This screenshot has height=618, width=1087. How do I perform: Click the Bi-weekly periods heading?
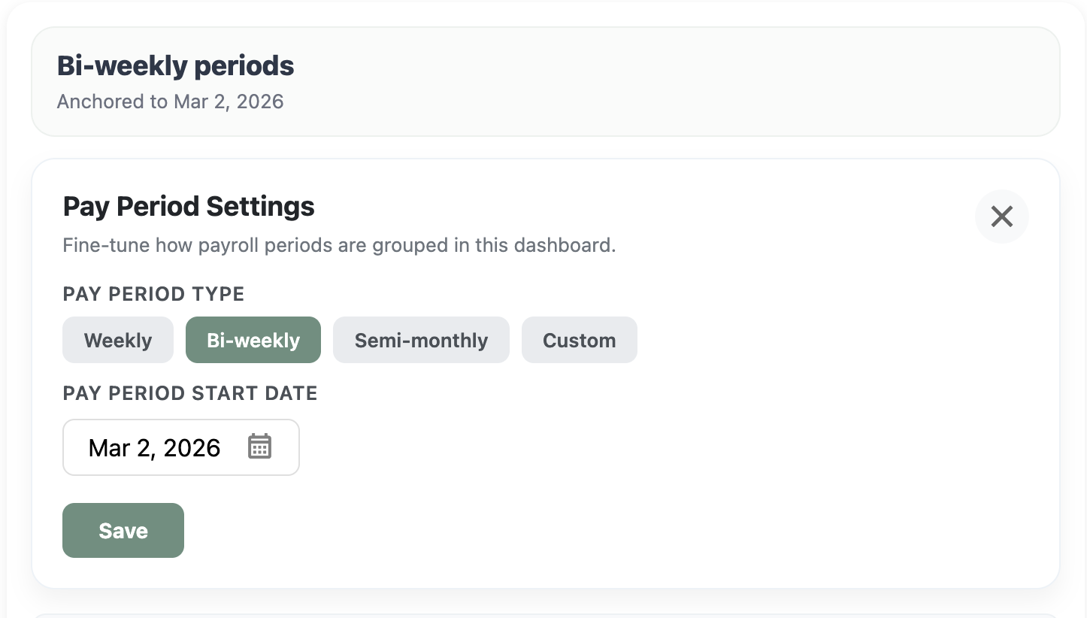(175, 66)
